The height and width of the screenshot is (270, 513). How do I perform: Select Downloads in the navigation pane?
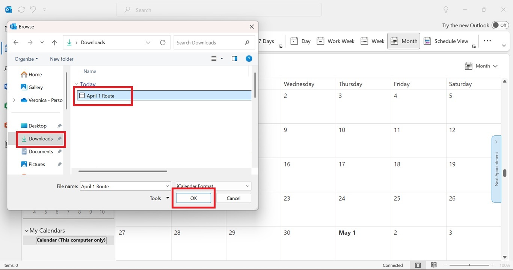coord(41,139)
